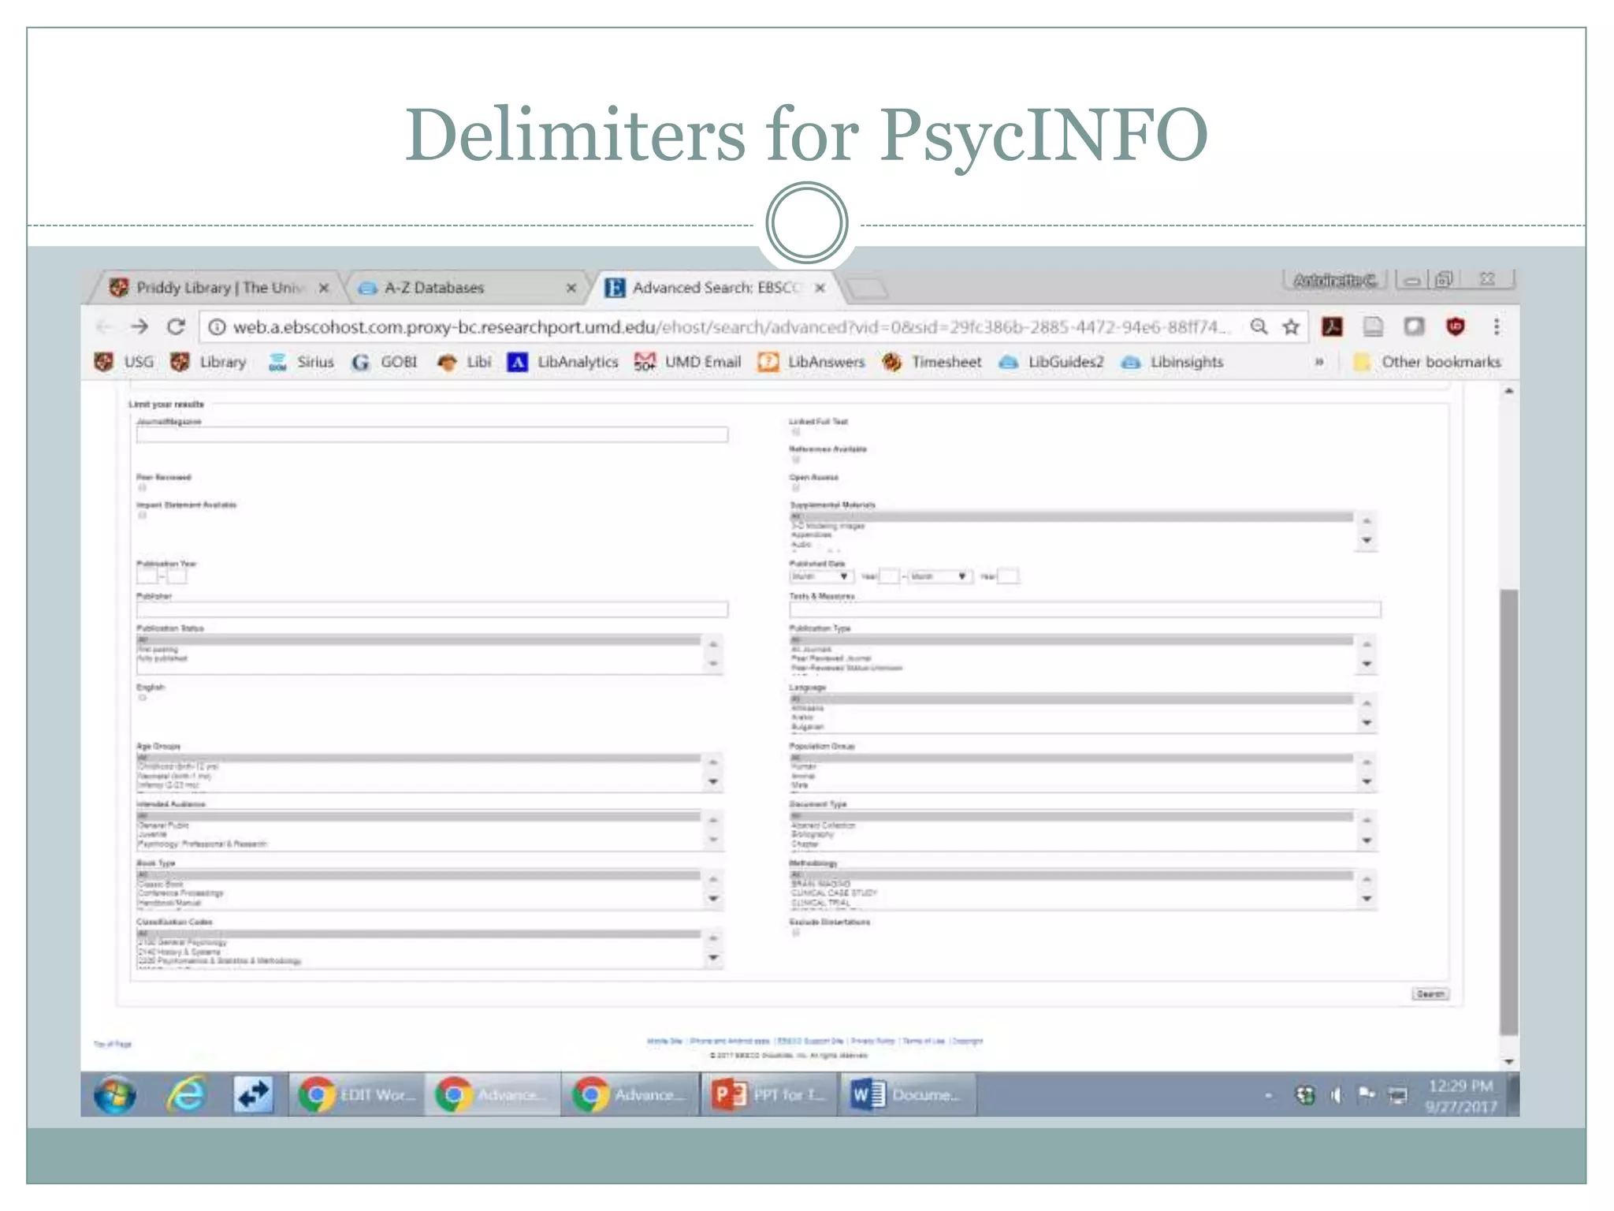Go forward with the browser arrow
The image size is (1614, 1211).
[139, 326]
